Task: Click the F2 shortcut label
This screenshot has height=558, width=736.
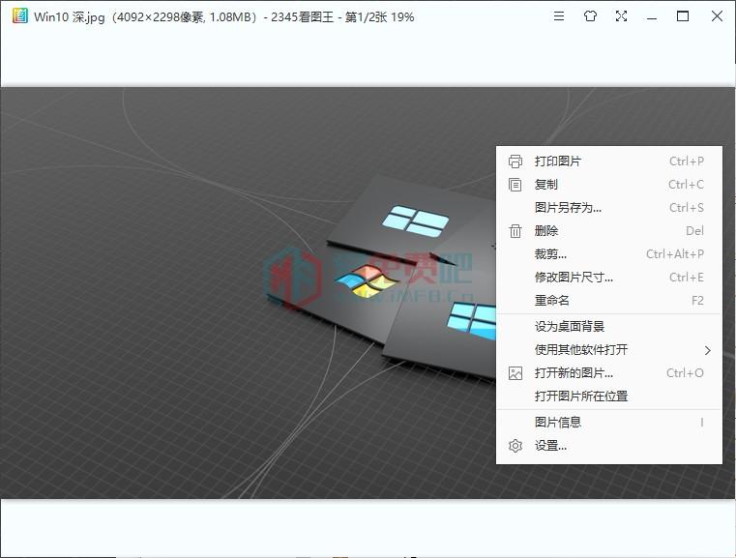Action: (x=697, y=301)
